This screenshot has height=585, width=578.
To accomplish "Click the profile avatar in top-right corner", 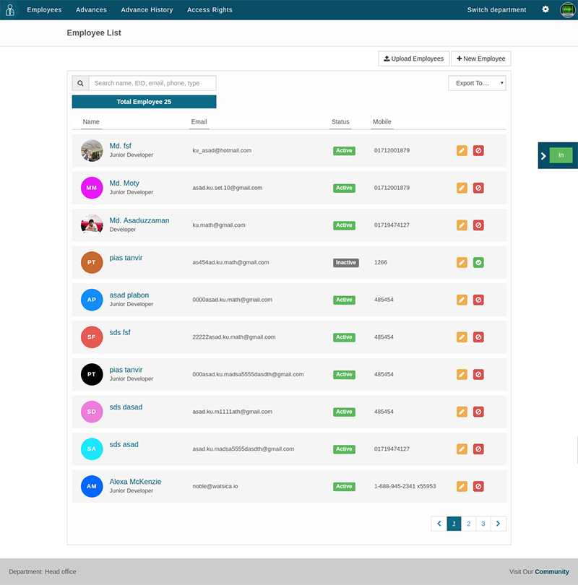I will click(x=567, y=9).
